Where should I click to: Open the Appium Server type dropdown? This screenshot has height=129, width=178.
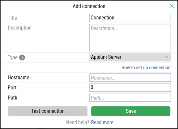pos(130,57)
